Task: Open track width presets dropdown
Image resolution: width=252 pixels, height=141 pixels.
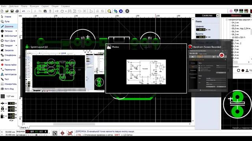Action: (6, 103)
